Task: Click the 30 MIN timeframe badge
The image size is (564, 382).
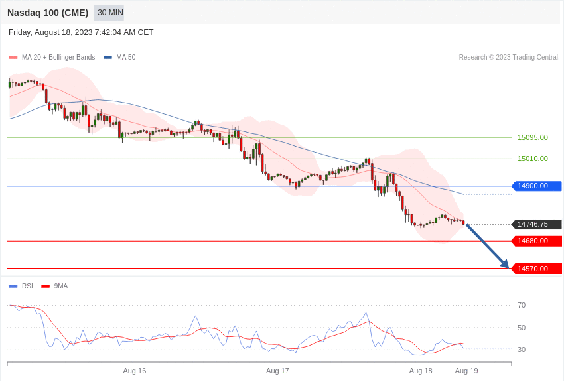Action: click(x=109, y=13)
